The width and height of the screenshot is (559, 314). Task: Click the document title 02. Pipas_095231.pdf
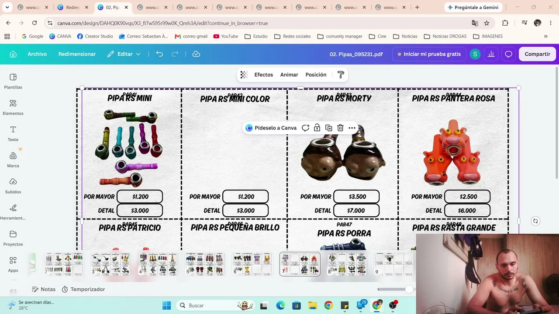pyautogui.click(x=356, y=54)
